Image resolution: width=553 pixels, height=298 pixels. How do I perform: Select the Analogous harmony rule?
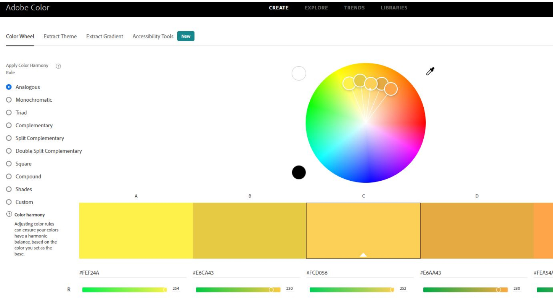tap(9, 87)
